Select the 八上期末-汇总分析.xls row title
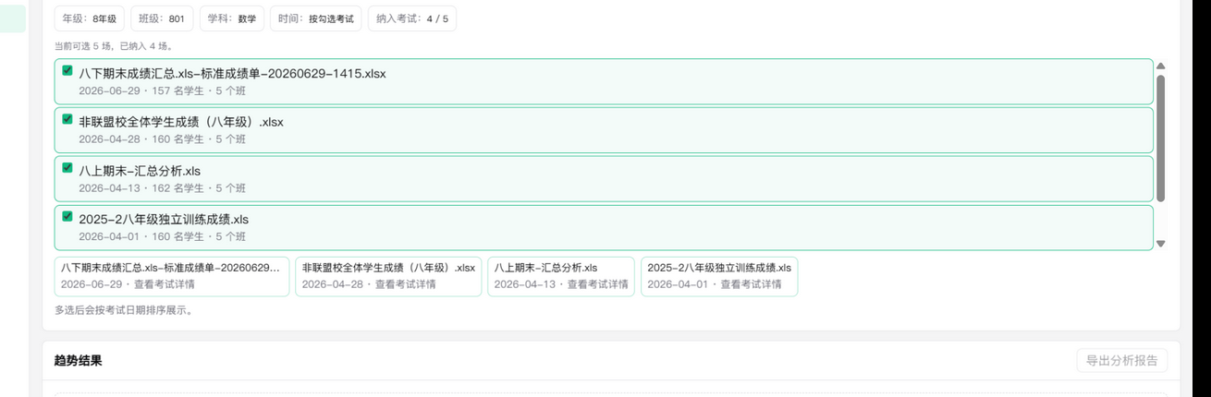The height and width of the screenshot is (397, 1211). [x=140, y=171]
